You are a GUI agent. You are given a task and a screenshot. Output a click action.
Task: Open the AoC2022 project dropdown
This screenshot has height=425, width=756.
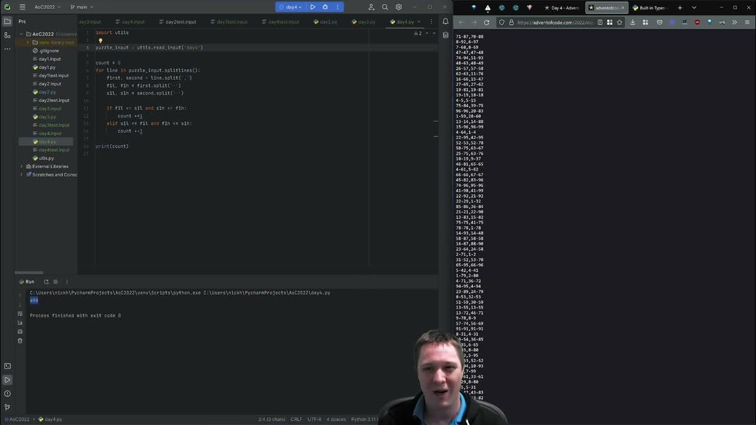click(48, 7)
